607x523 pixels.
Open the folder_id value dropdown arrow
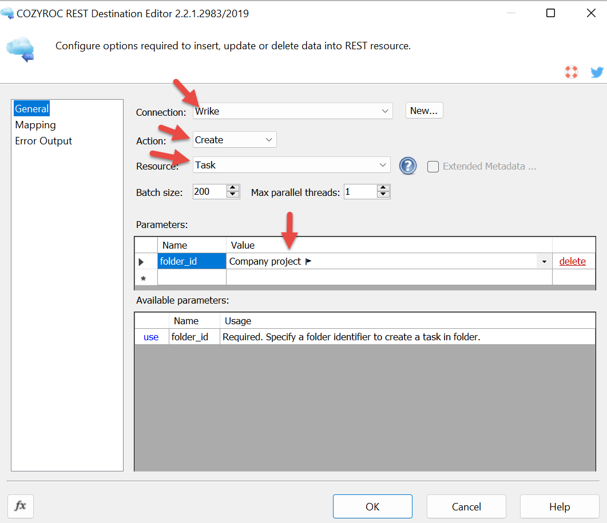click(543, 262)
